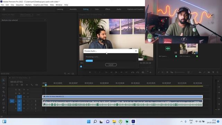Screen dimensions: 222x125
Task: Play the sequence in Program monitor
Action: [x=116, y=72]
